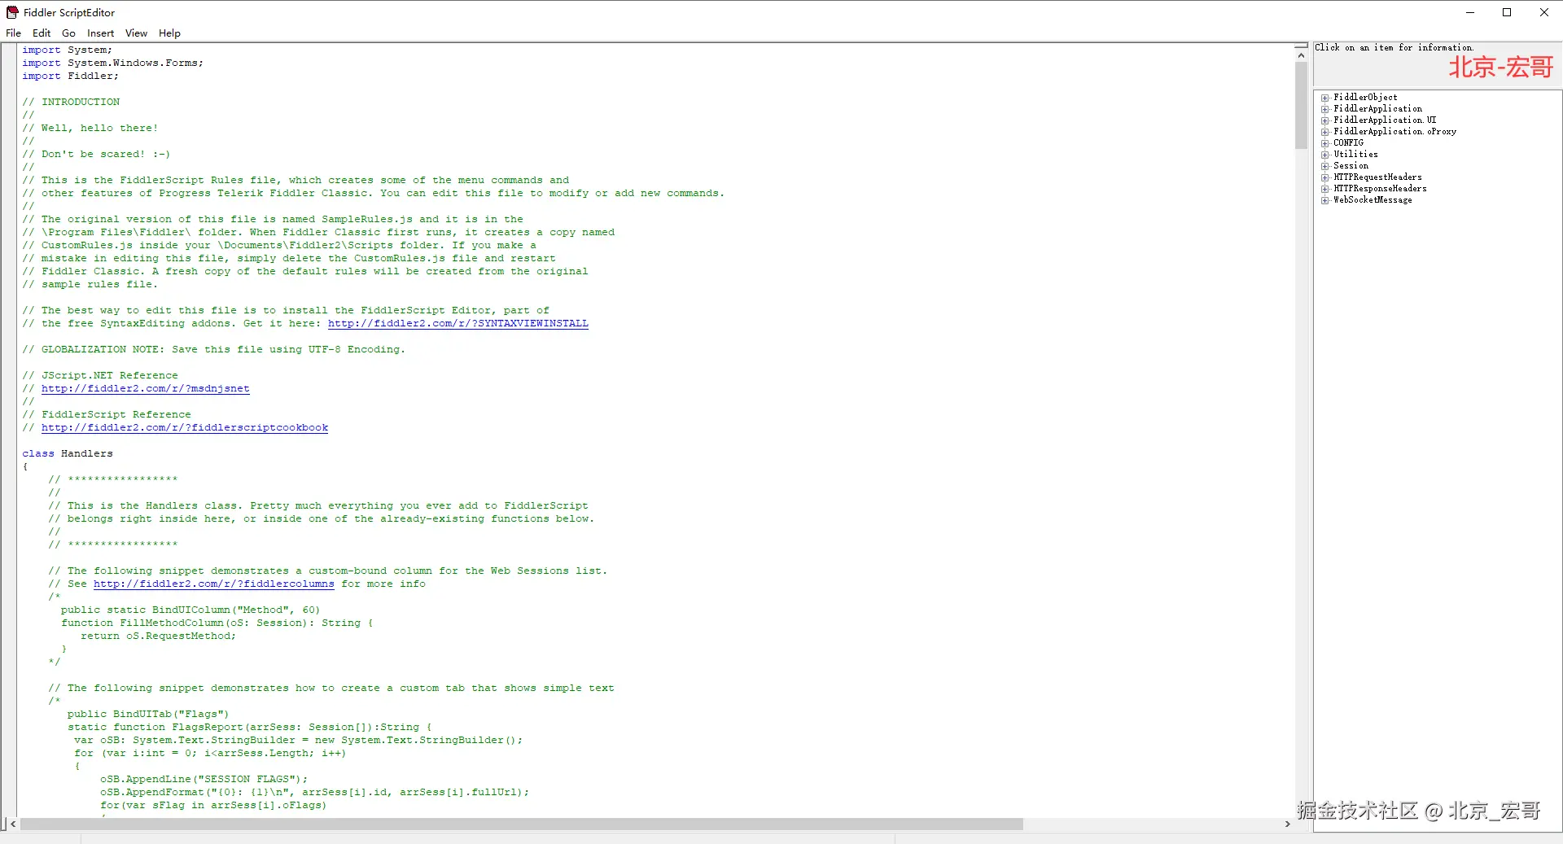Click the oSB.AppendLine("SESSION FLAGS") line

204,780
